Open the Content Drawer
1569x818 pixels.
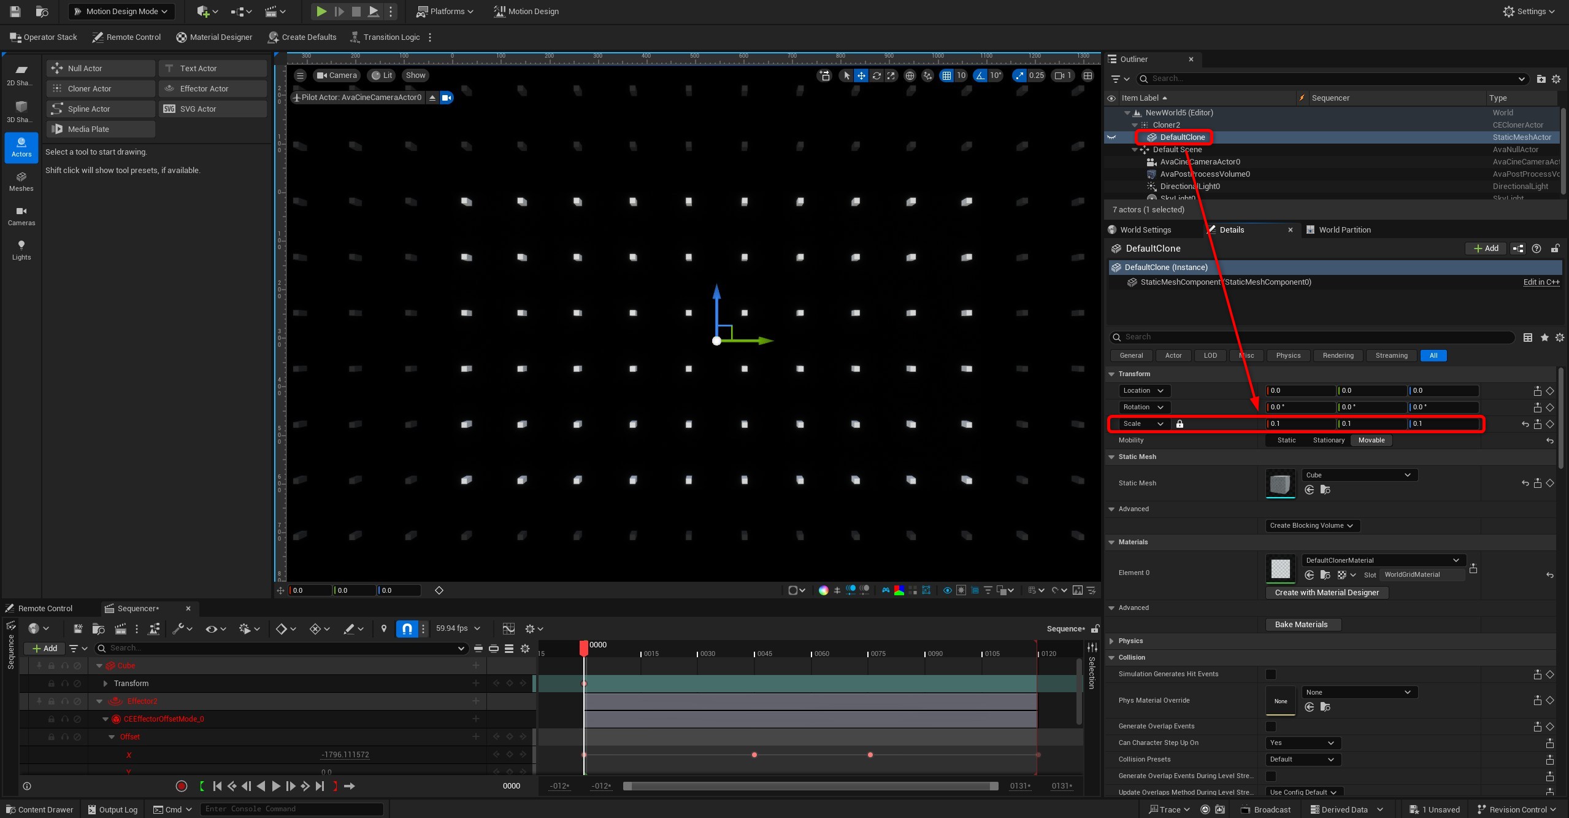(x=39, y=810)
